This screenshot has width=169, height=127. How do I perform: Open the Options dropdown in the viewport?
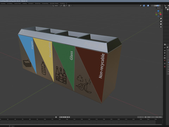coord(159,8)
